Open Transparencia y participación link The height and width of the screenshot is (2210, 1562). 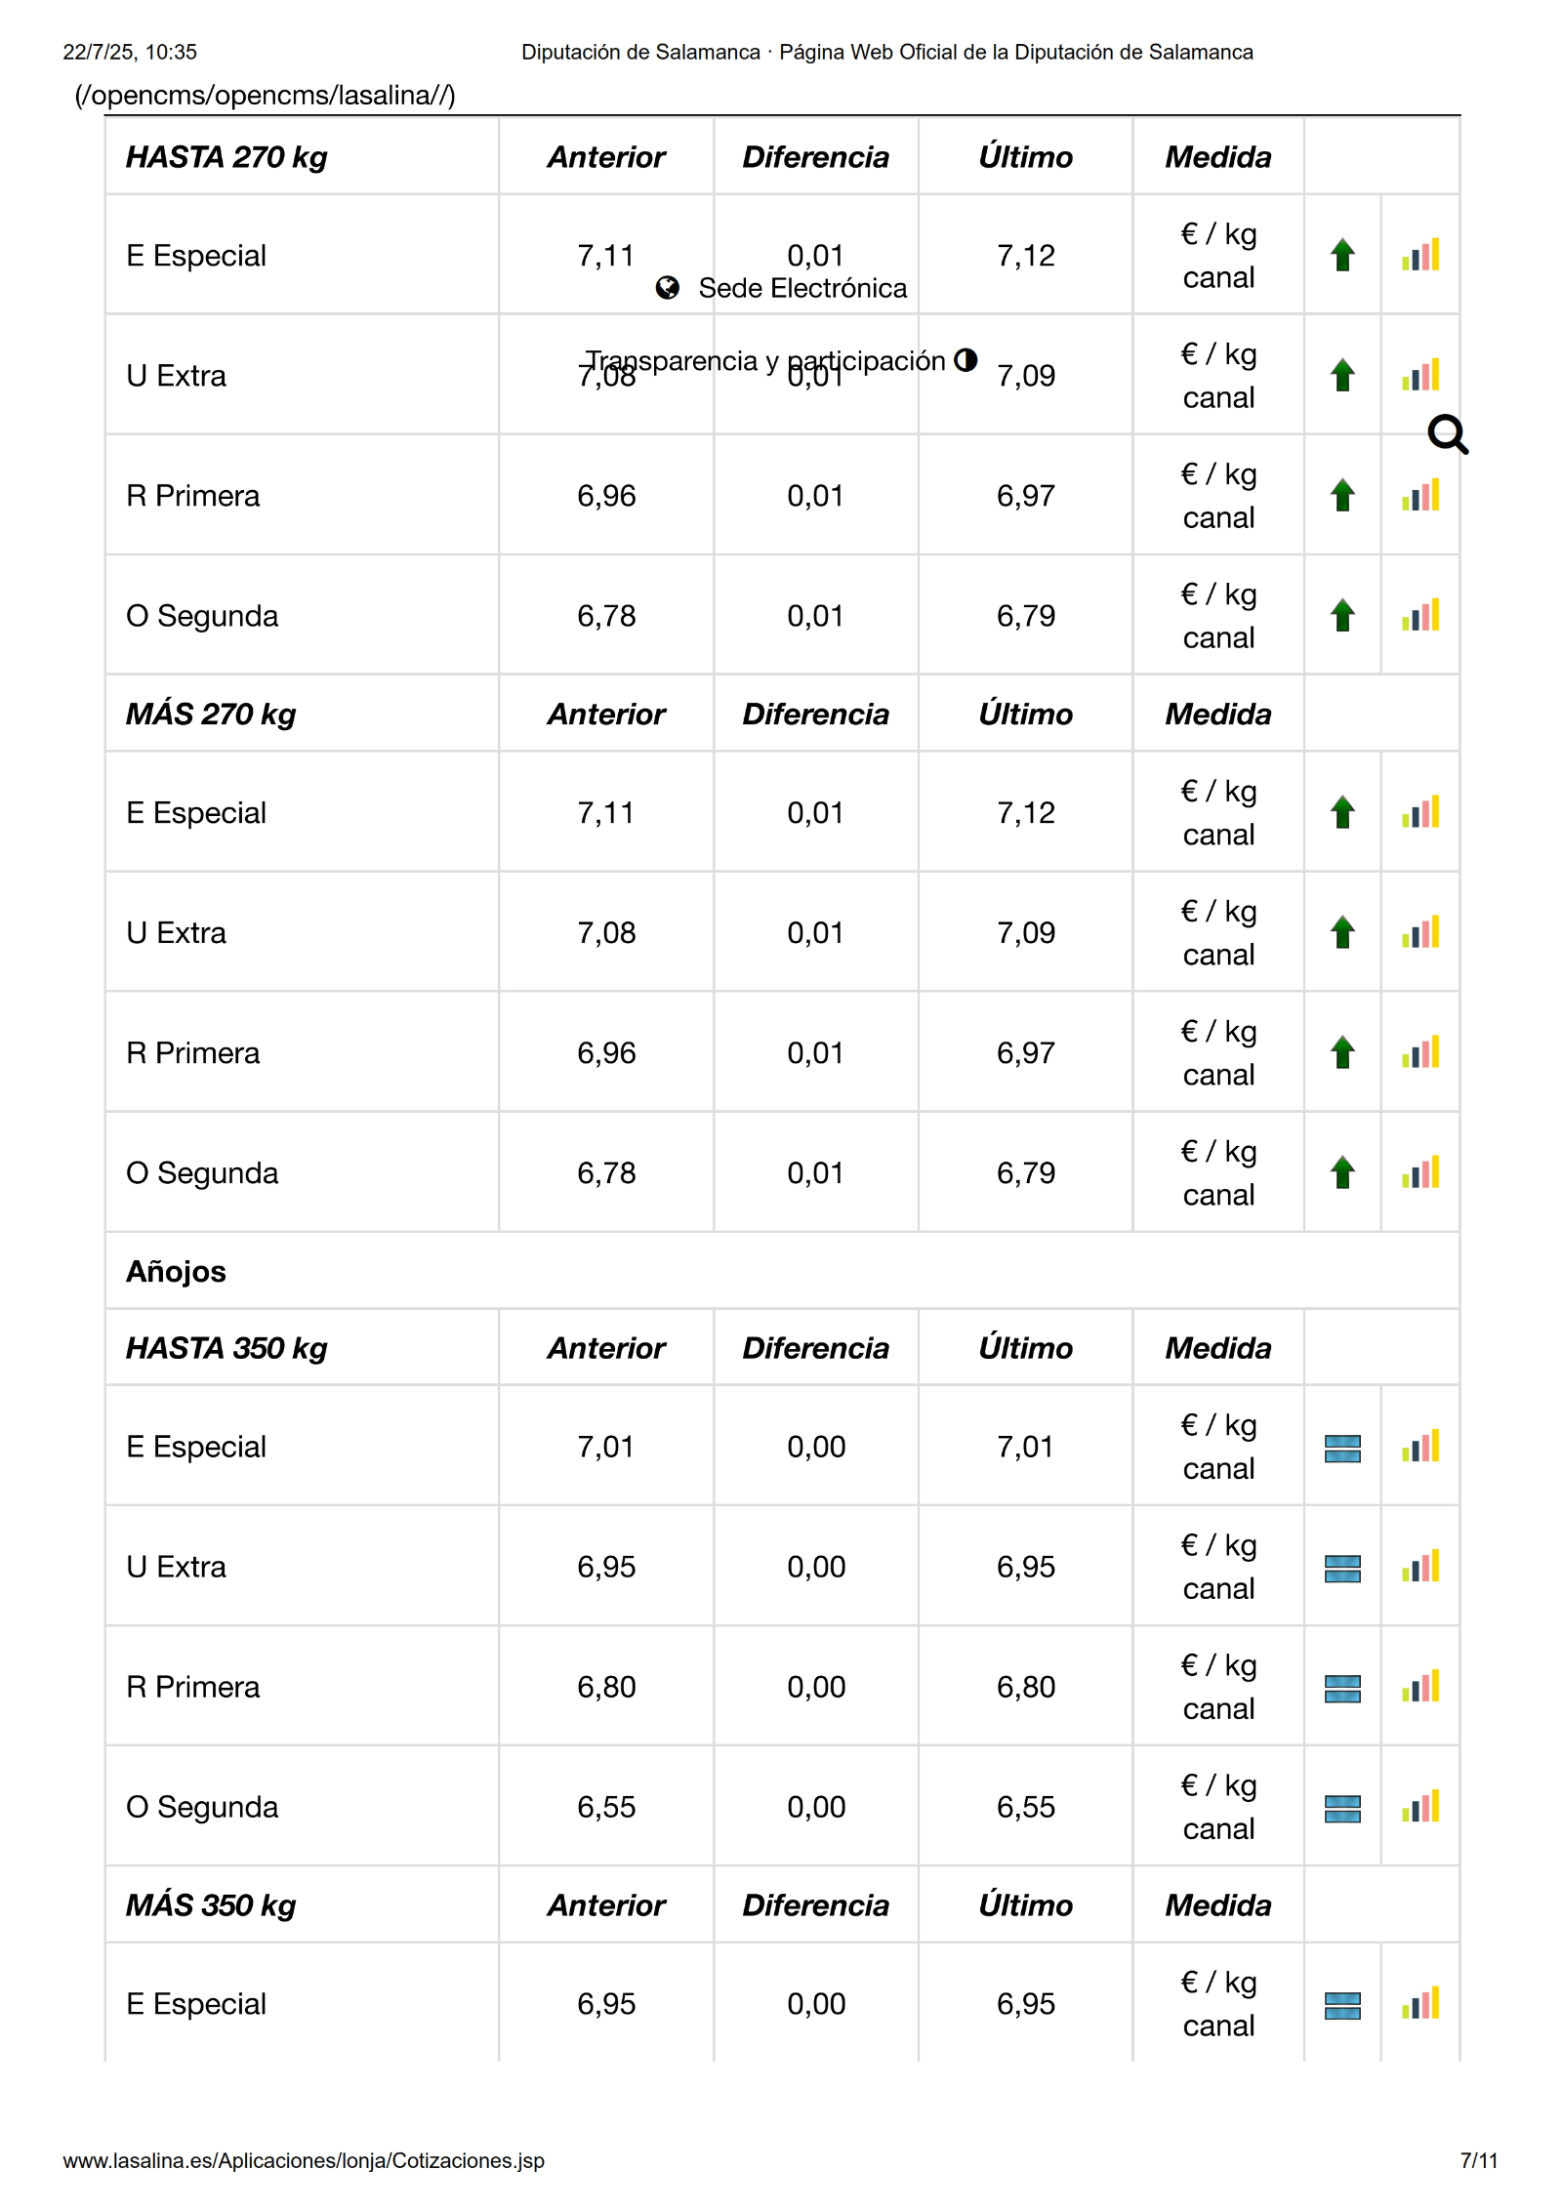pyautogui.click(x=765, y=361)
